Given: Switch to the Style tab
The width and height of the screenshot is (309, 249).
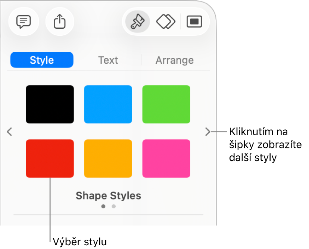Looking at the screenshot, I should [x=41, y=60].
